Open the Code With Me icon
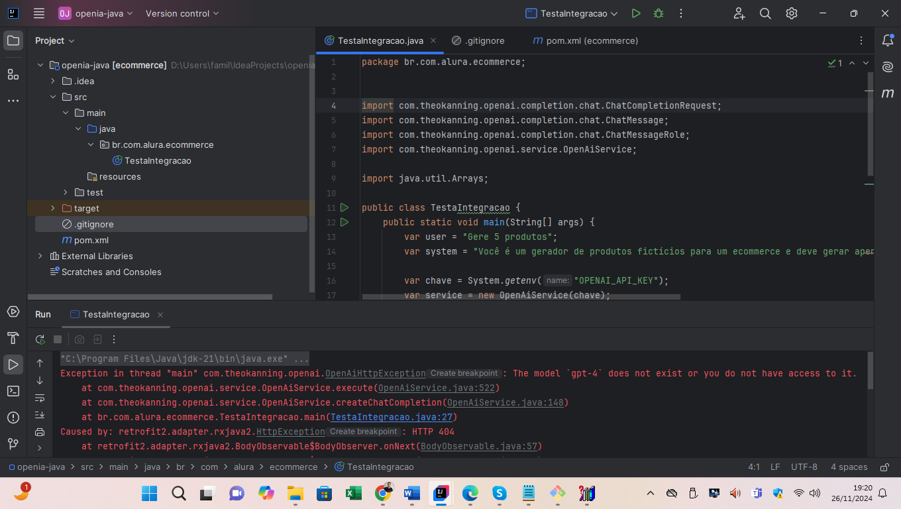Image resolution: width=901 pixels, height=509 pixels. point(739,13)
